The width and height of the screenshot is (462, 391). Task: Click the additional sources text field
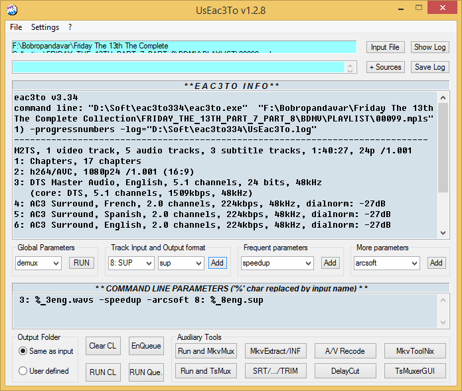click(x=179, y=67)
